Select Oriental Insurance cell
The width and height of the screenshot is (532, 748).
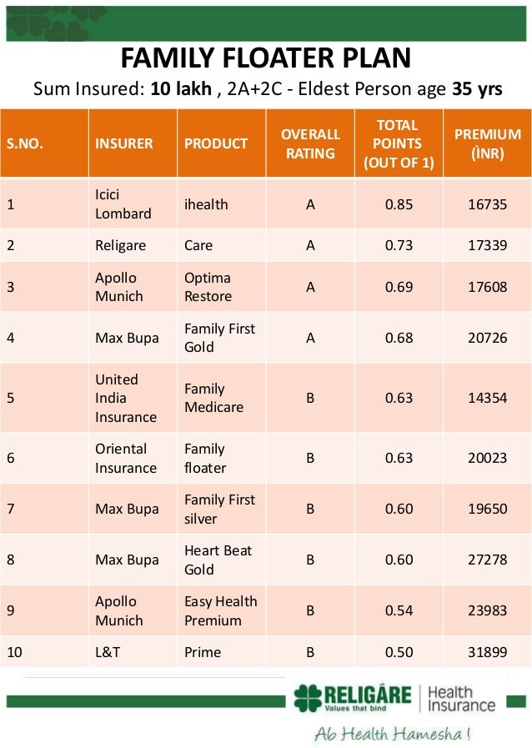(x=125, y=458)
